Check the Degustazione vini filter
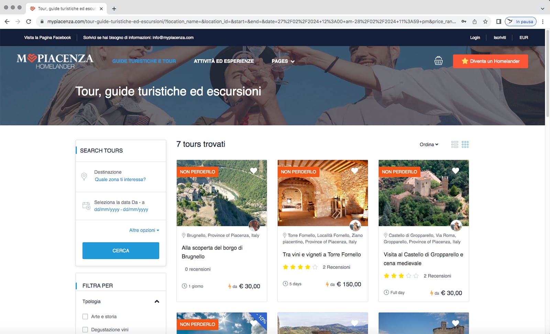The width and height of the screenshot is (550, 334). (85, 330)
